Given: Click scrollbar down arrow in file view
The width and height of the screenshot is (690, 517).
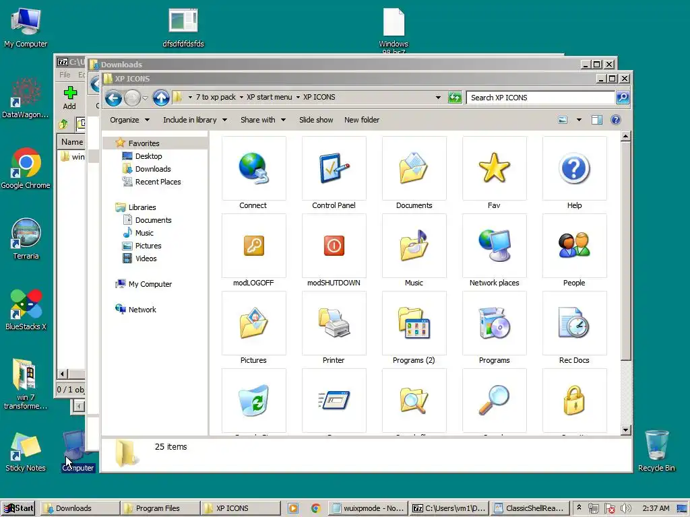Looking at the screenshot, I should tap(626, 430).
